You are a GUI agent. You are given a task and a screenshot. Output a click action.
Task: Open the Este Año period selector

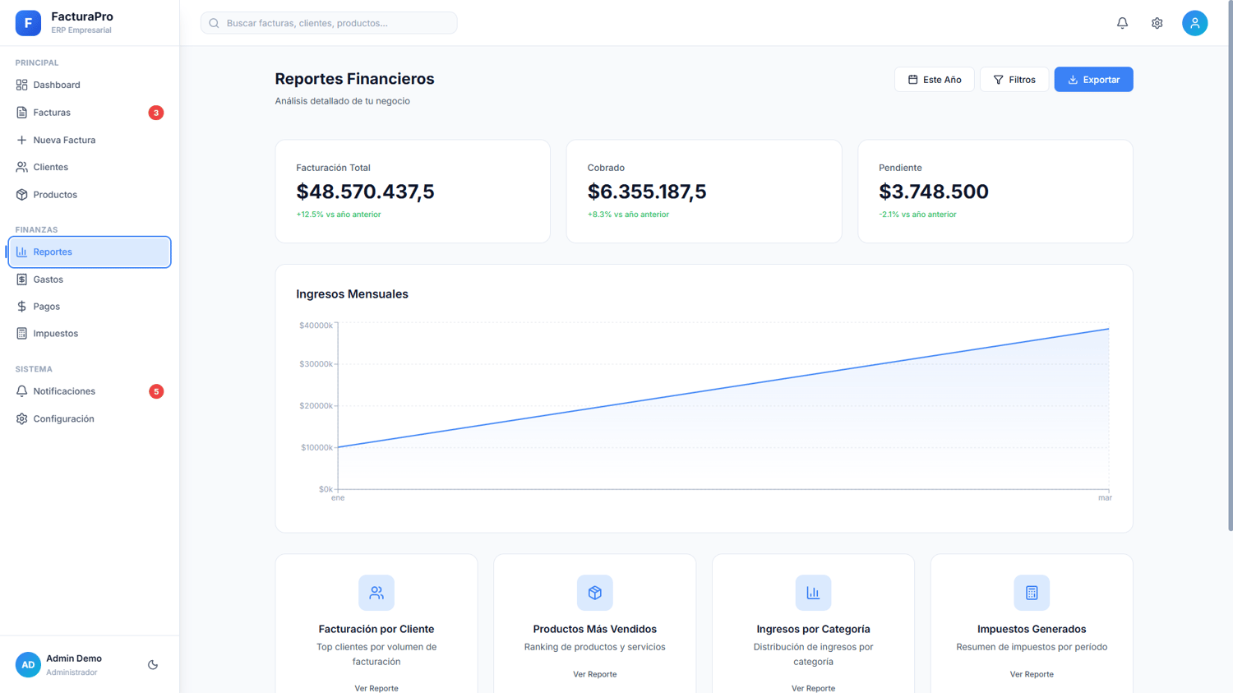pyautogui.click(x=934, y=80)
